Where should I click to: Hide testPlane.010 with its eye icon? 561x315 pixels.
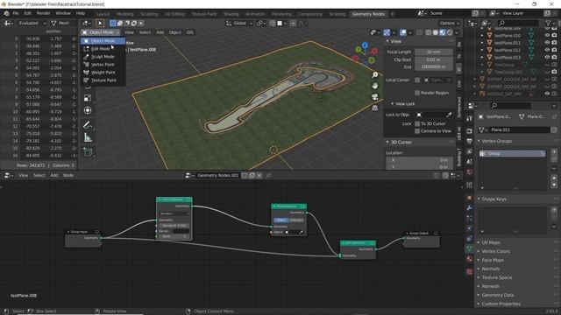[x=547, y=35]
